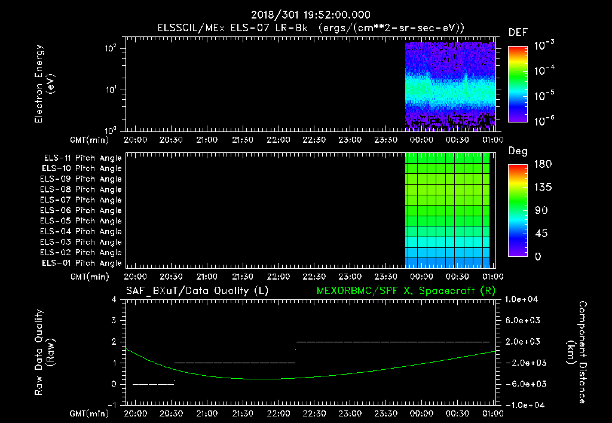Click 135 on the Deg color bar scale

point(543,188)
